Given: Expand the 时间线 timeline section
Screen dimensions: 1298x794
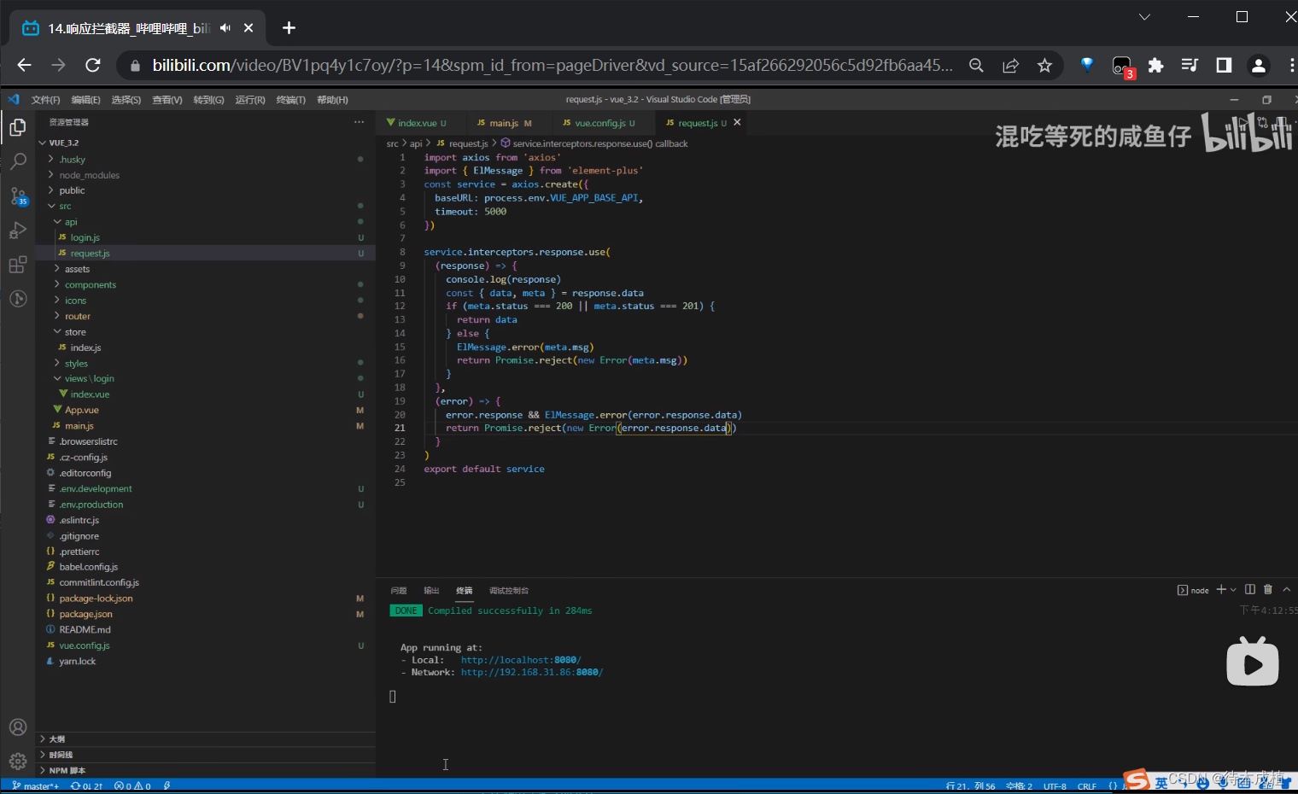Looking at the screenshot, I should (60, 755).
